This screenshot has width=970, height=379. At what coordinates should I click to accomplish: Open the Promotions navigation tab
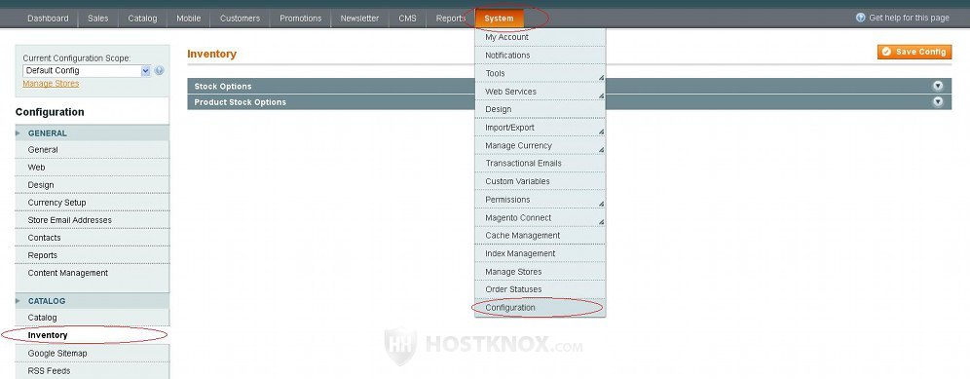coord(301,18)
